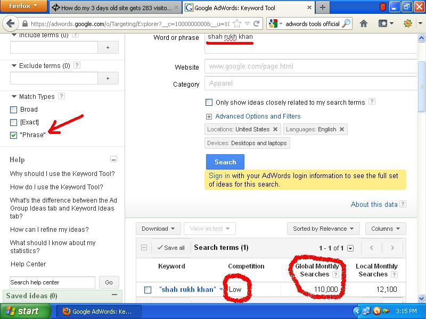426x319 pixels.
Task: Uncheck the "Phrase" match type checkbox
Action: click(x=14, y=135)
